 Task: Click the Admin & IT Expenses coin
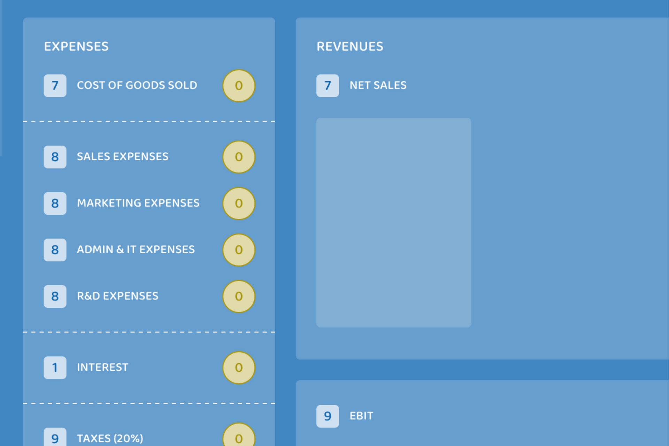coord(239,250)
